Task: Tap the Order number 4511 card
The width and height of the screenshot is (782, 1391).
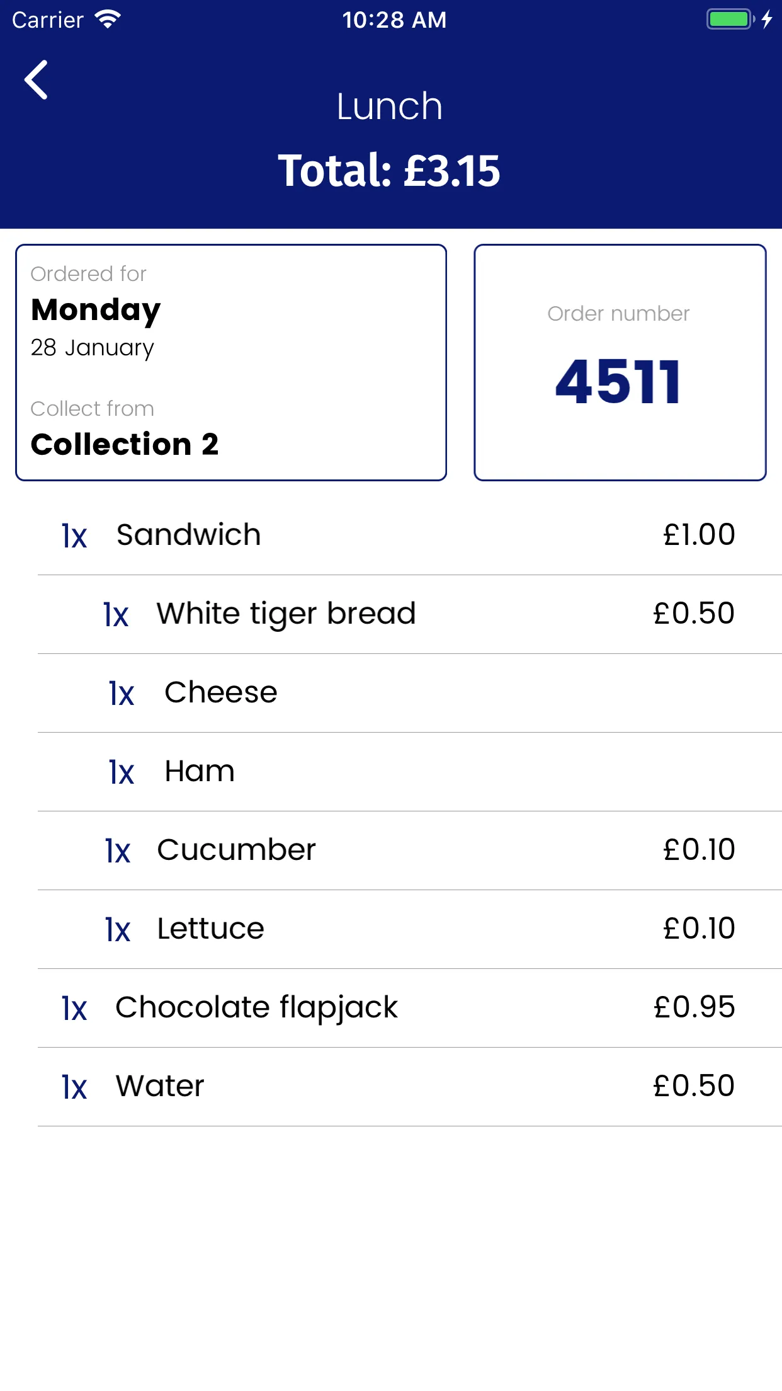Action: tap(620, 362)
